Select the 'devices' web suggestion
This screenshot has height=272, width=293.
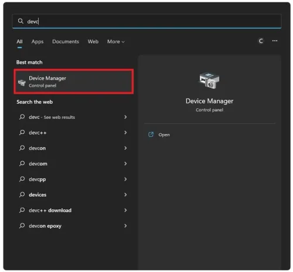click(x=73, y=195)
